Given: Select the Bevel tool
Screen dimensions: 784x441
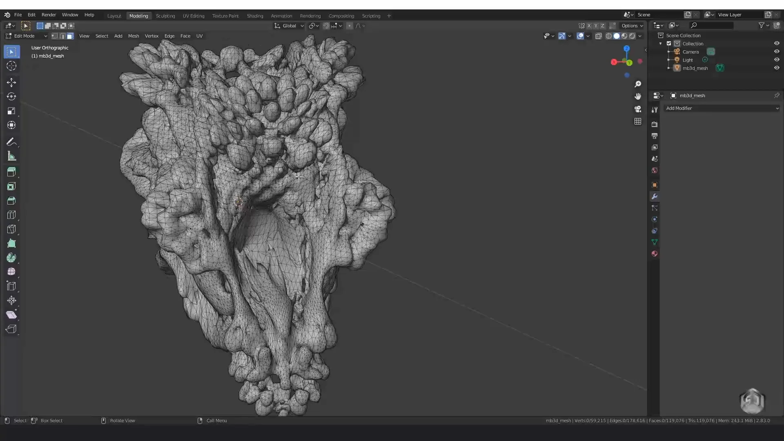Looking at the screenshot, I should point(11,200).
